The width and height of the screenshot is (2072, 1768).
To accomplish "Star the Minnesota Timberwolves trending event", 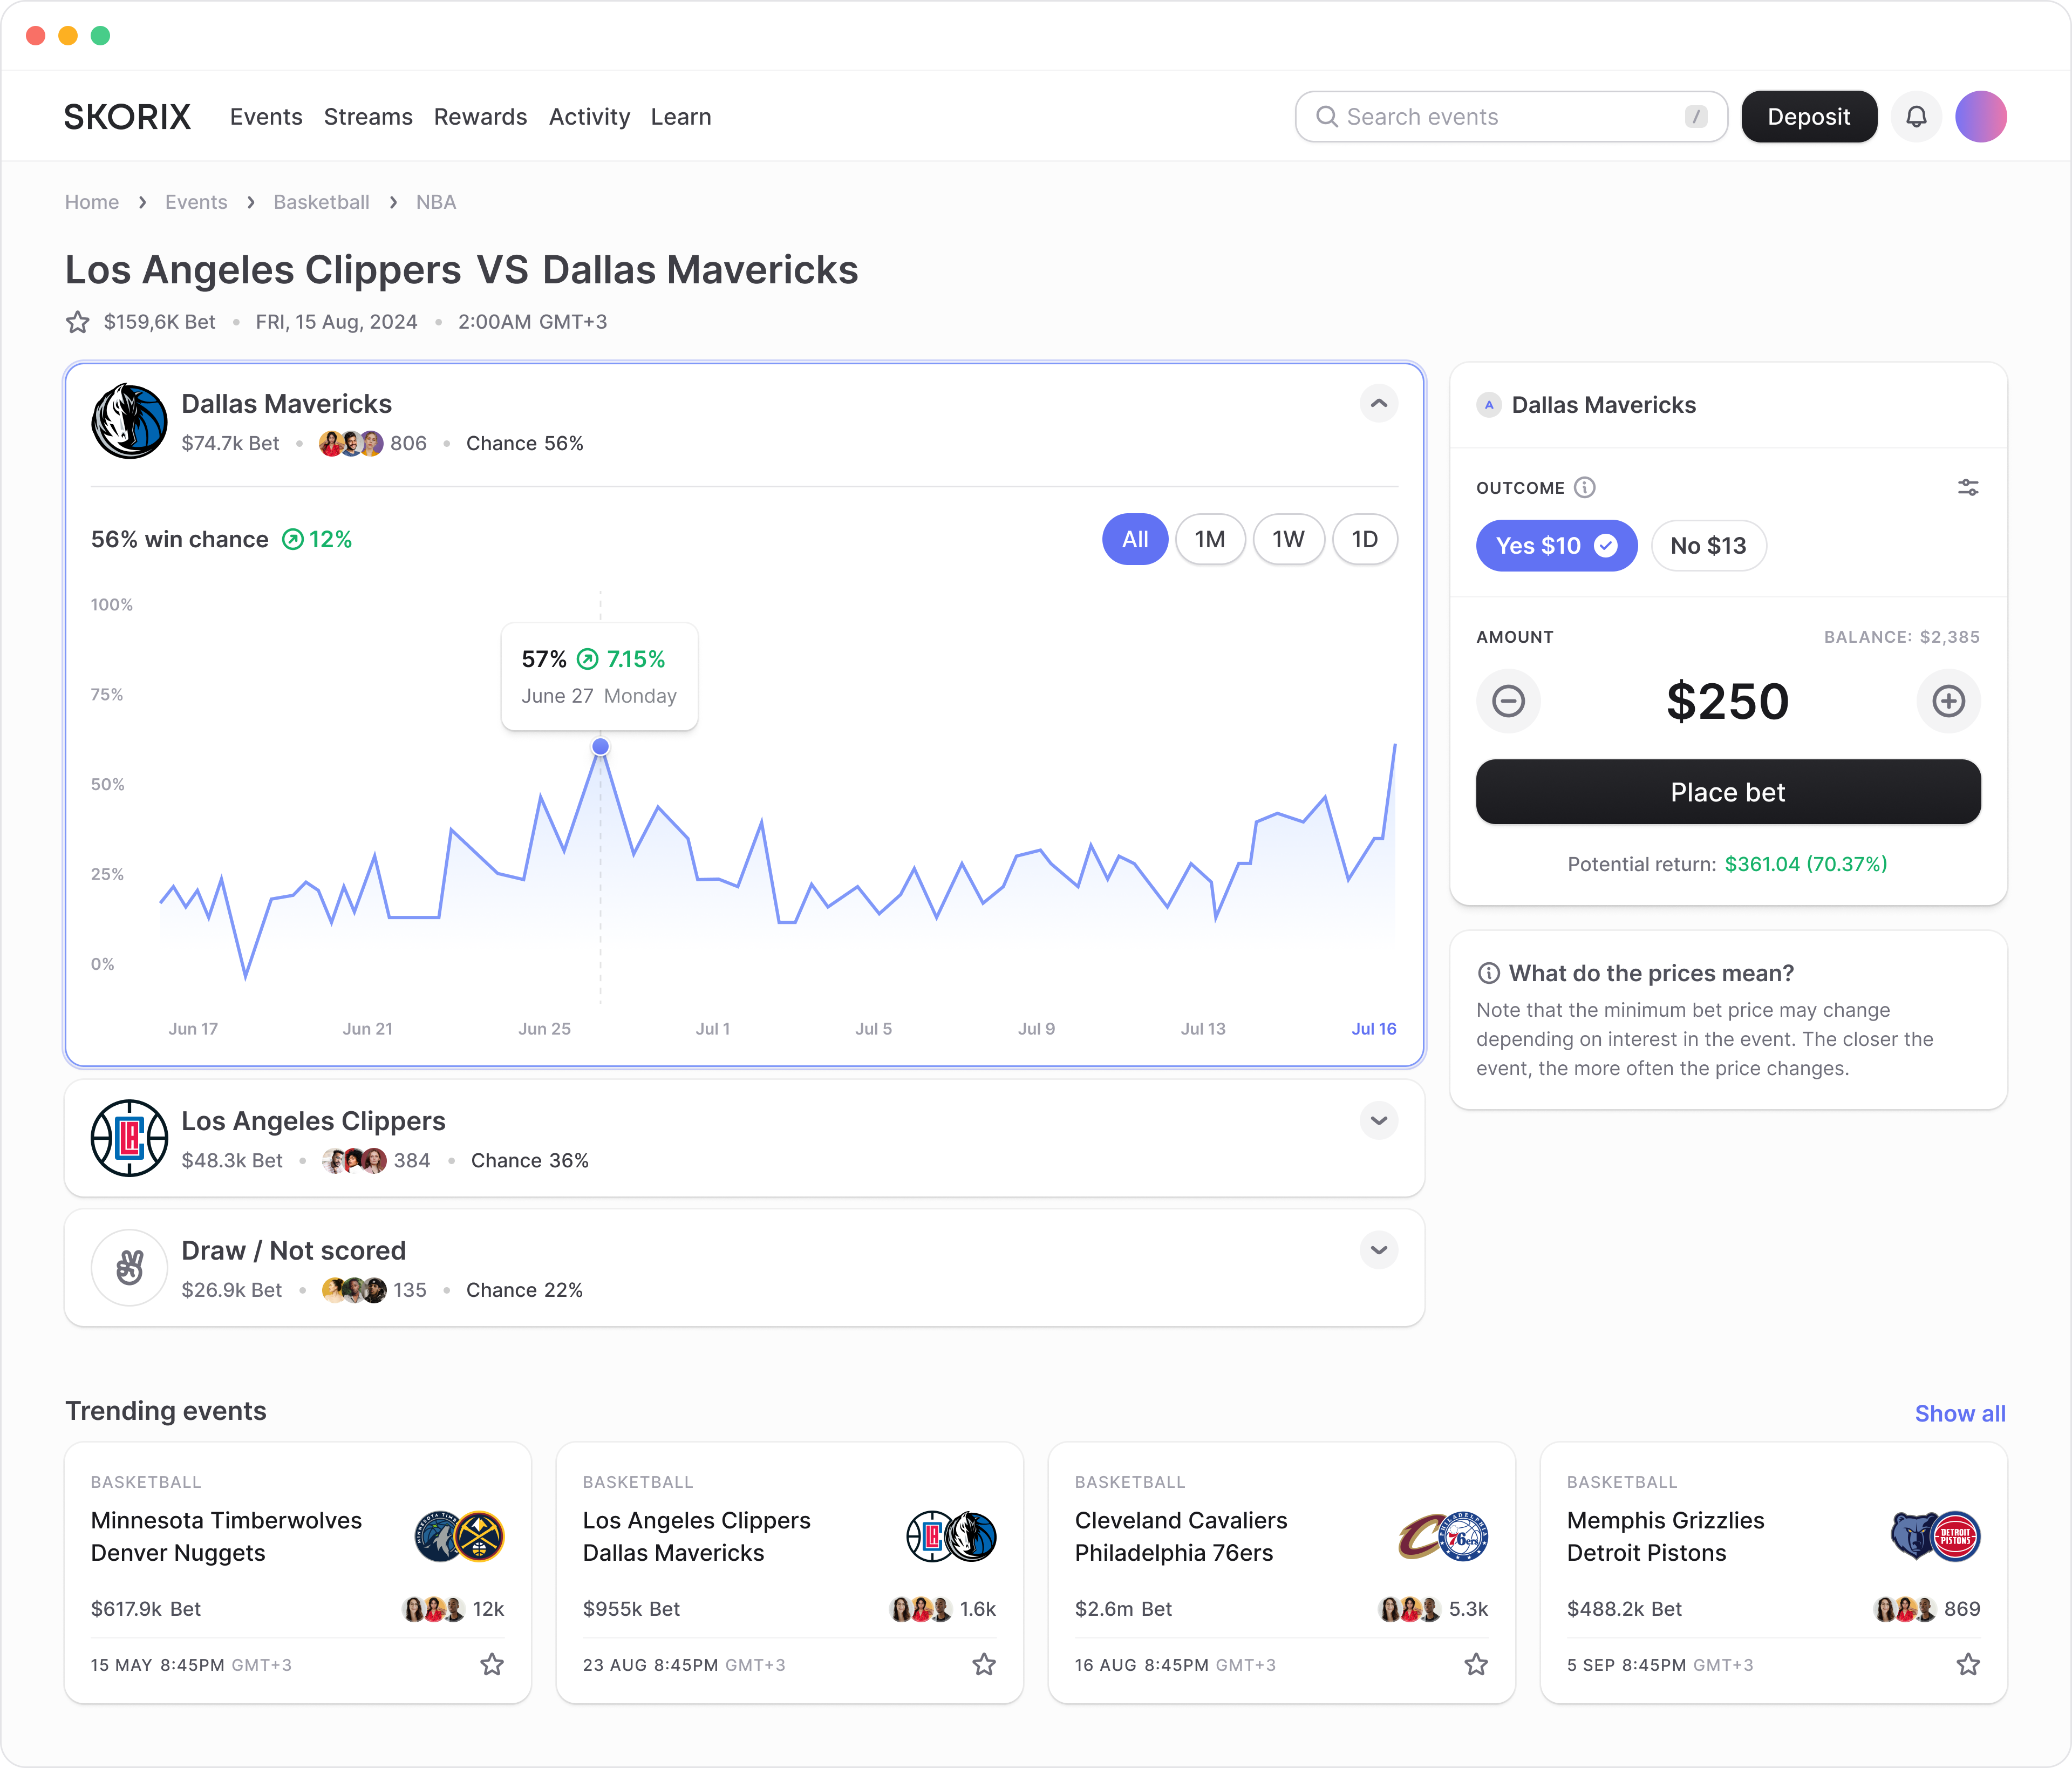I will (x=492, y=1665).
